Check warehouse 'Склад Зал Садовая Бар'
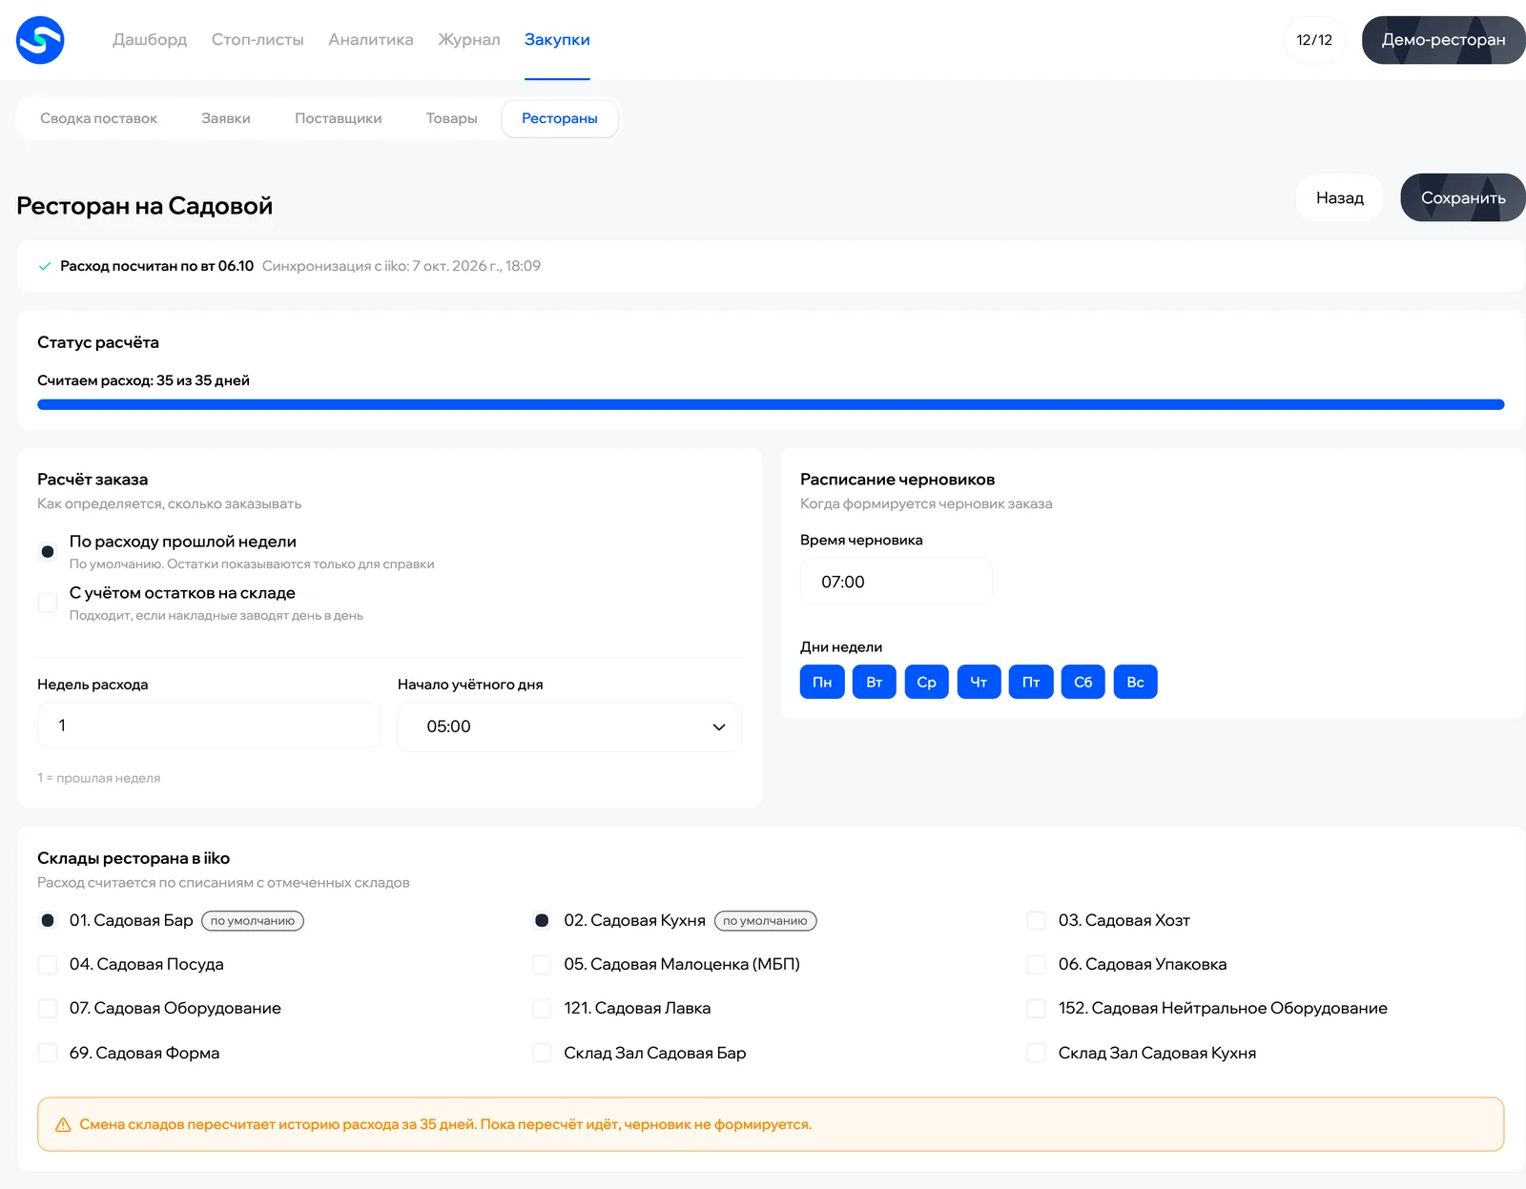 click(x=542, y=1053)
